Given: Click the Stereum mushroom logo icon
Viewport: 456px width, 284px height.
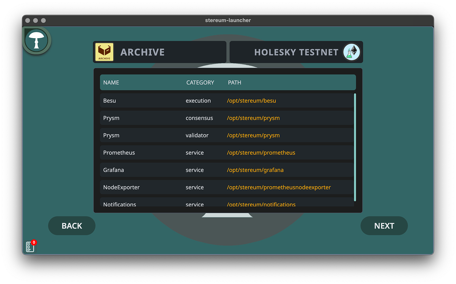Looking at the screenshot, I should click(x=37, y=40).
